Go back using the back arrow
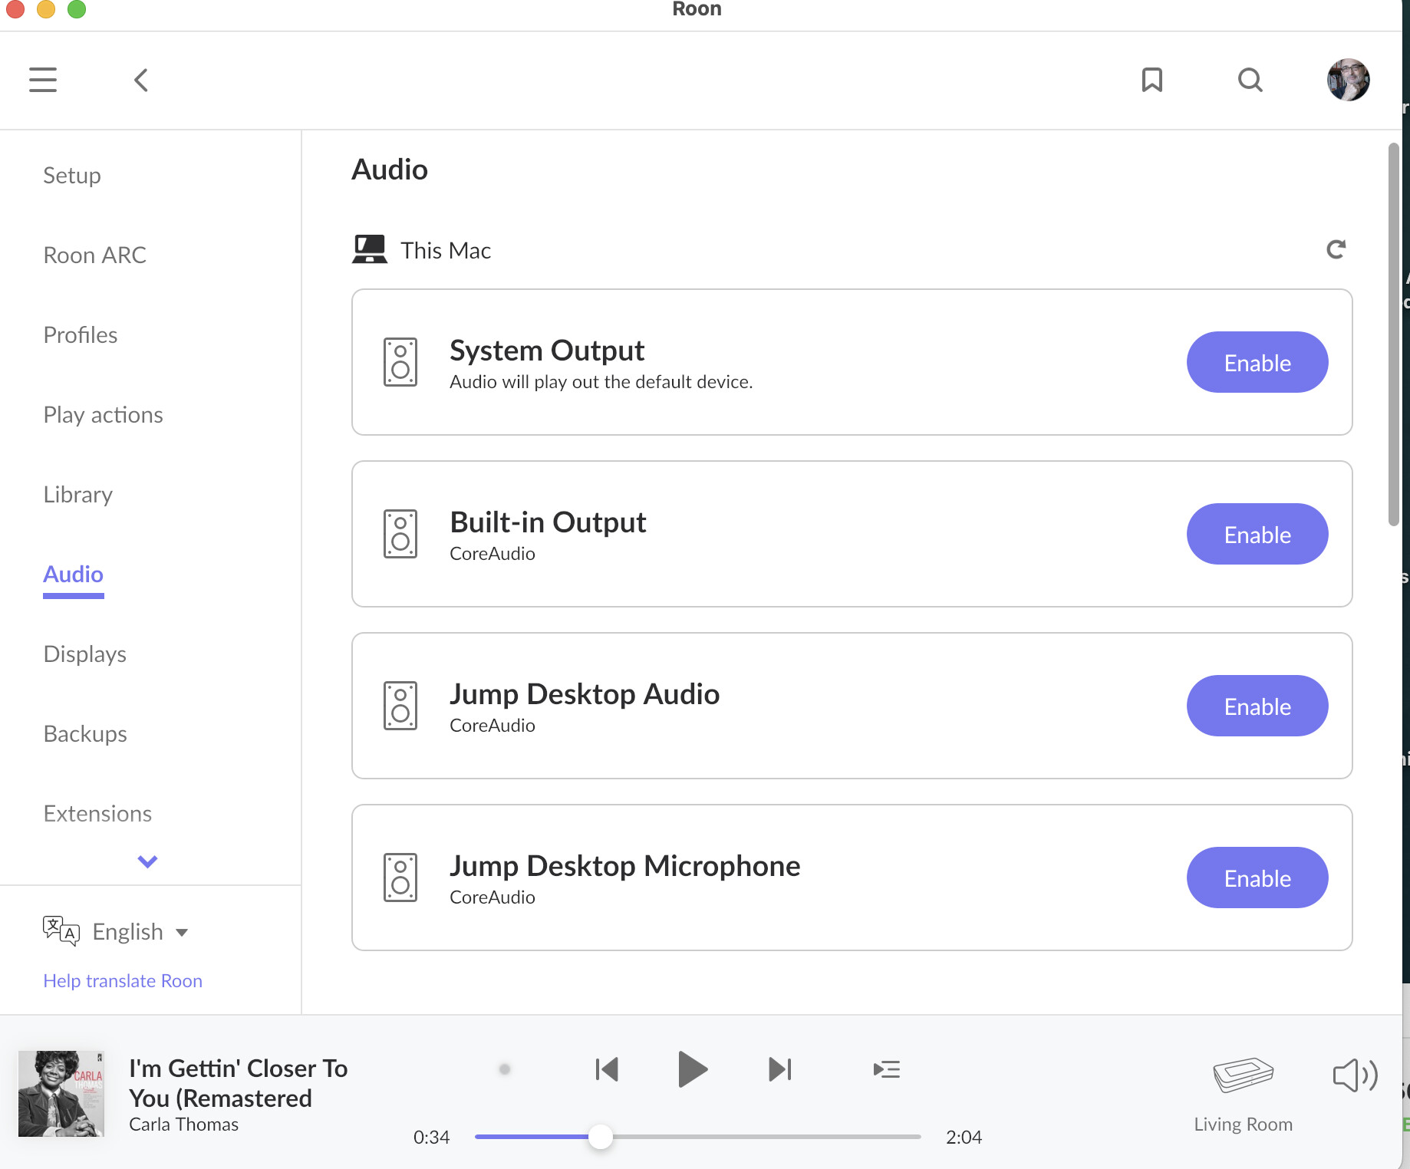The image size is (1410, 1169). click(141, 80)
